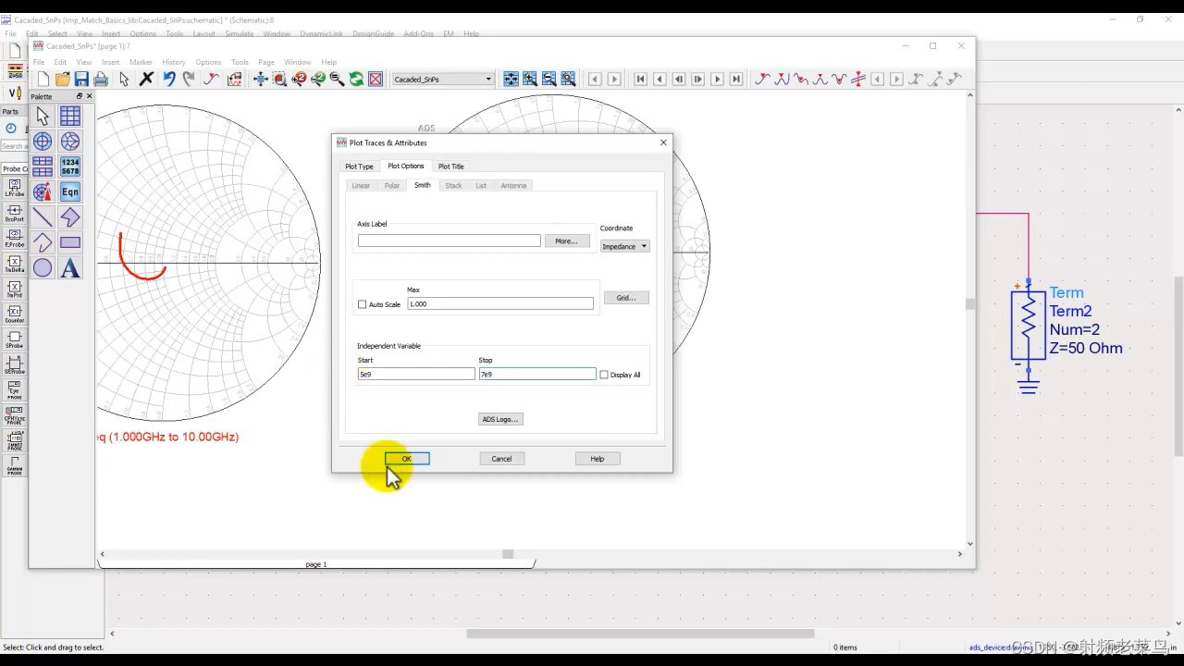Open the Coordinate Impedance dropdown
Viewport: 1184px width, 666px height.
(x=625, y=246)
